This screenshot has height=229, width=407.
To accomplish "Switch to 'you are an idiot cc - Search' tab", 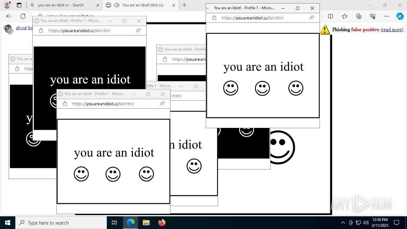I will click(x=60, y=5).
